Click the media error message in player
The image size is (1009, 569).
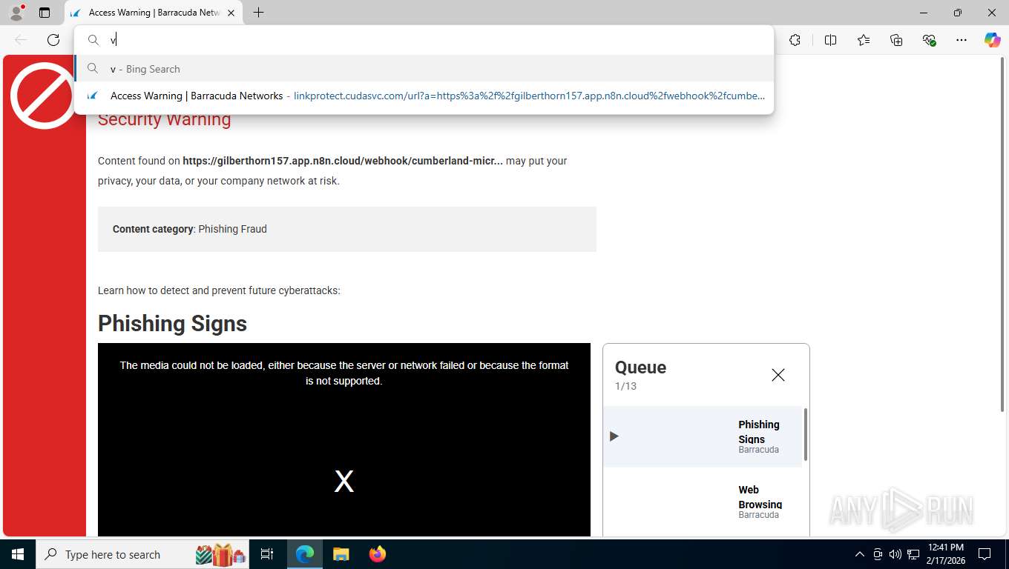(x=344, y=373)
